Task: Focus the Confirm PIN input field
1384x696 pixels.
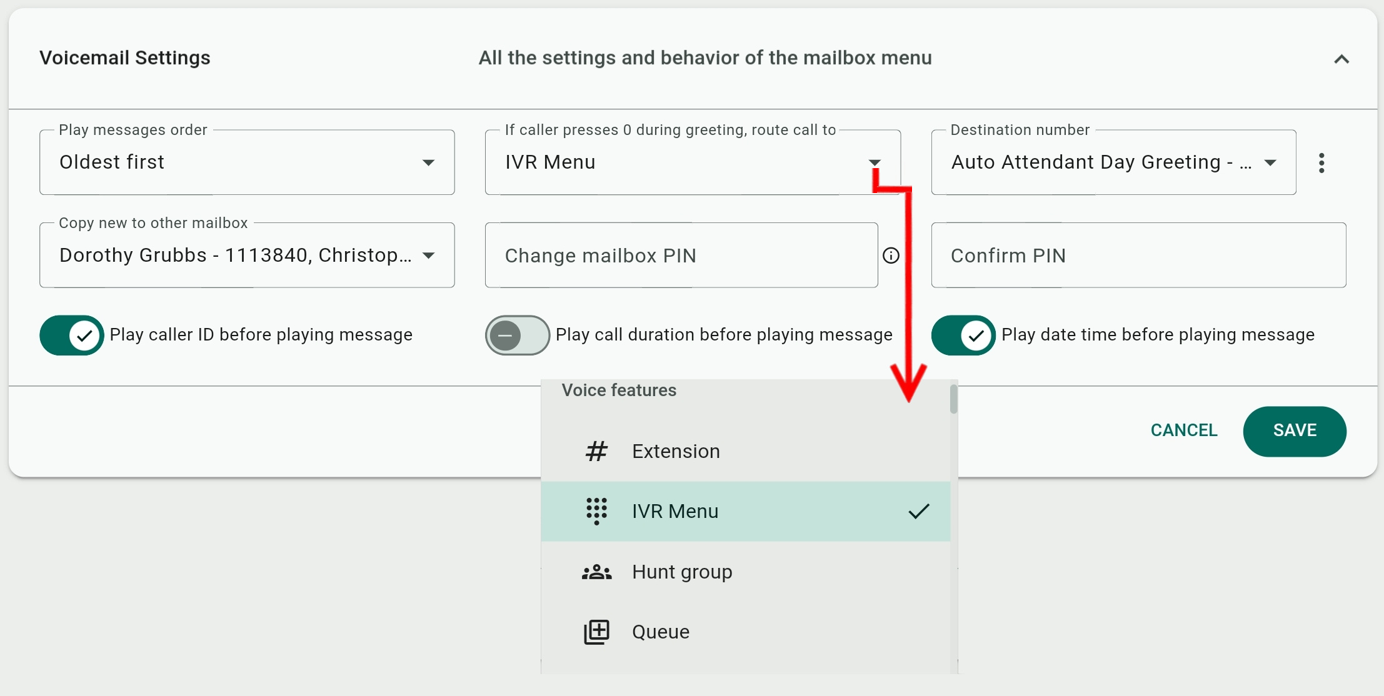Action: pyautogui.click(x=1138, y=256)
